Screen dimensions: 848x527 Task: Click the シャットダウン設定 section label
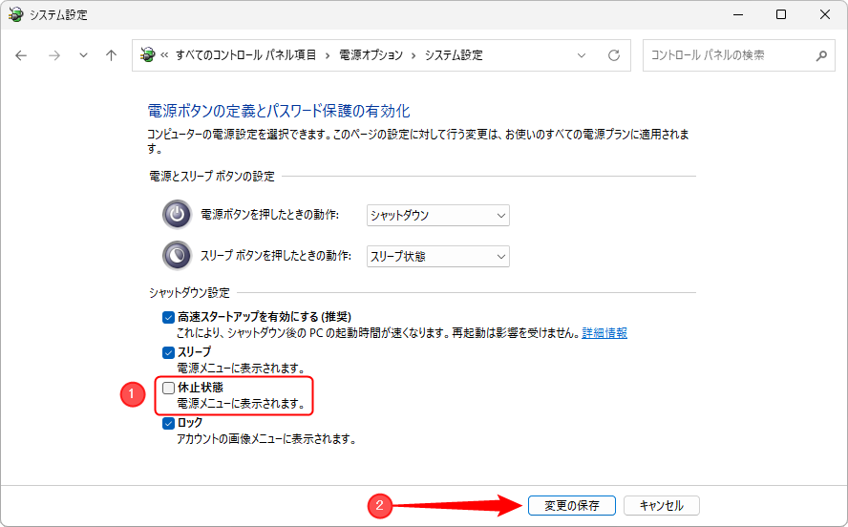coord(189,293)
